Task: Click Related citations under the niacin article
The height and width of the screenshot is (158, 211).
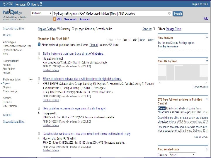Action: coord(51,100)
